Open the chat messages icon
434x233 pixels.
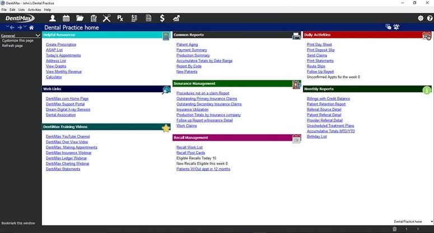pos(388,27)
